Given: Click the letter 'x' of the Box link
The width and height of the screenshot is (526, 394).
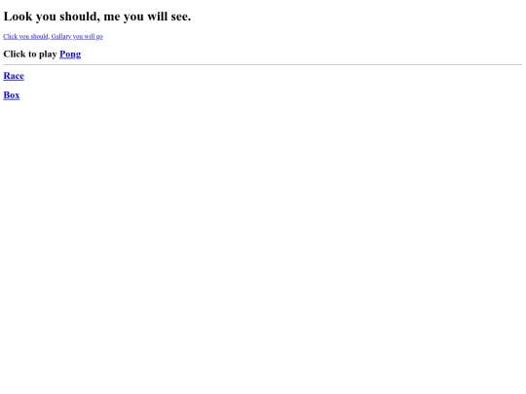Looking at the screenshot, I should [18, 96].
